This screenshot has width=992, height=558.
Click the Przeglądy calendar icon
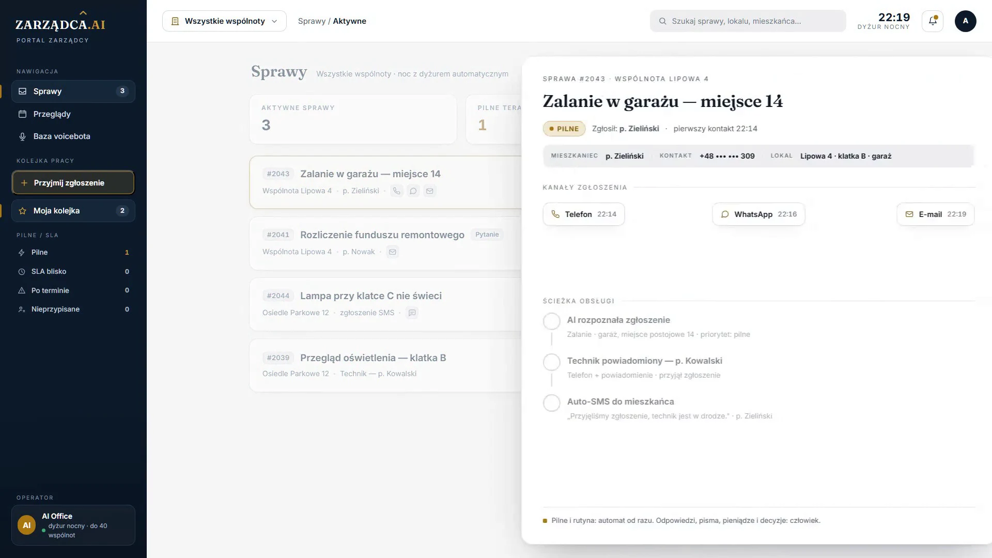point(22,114)
